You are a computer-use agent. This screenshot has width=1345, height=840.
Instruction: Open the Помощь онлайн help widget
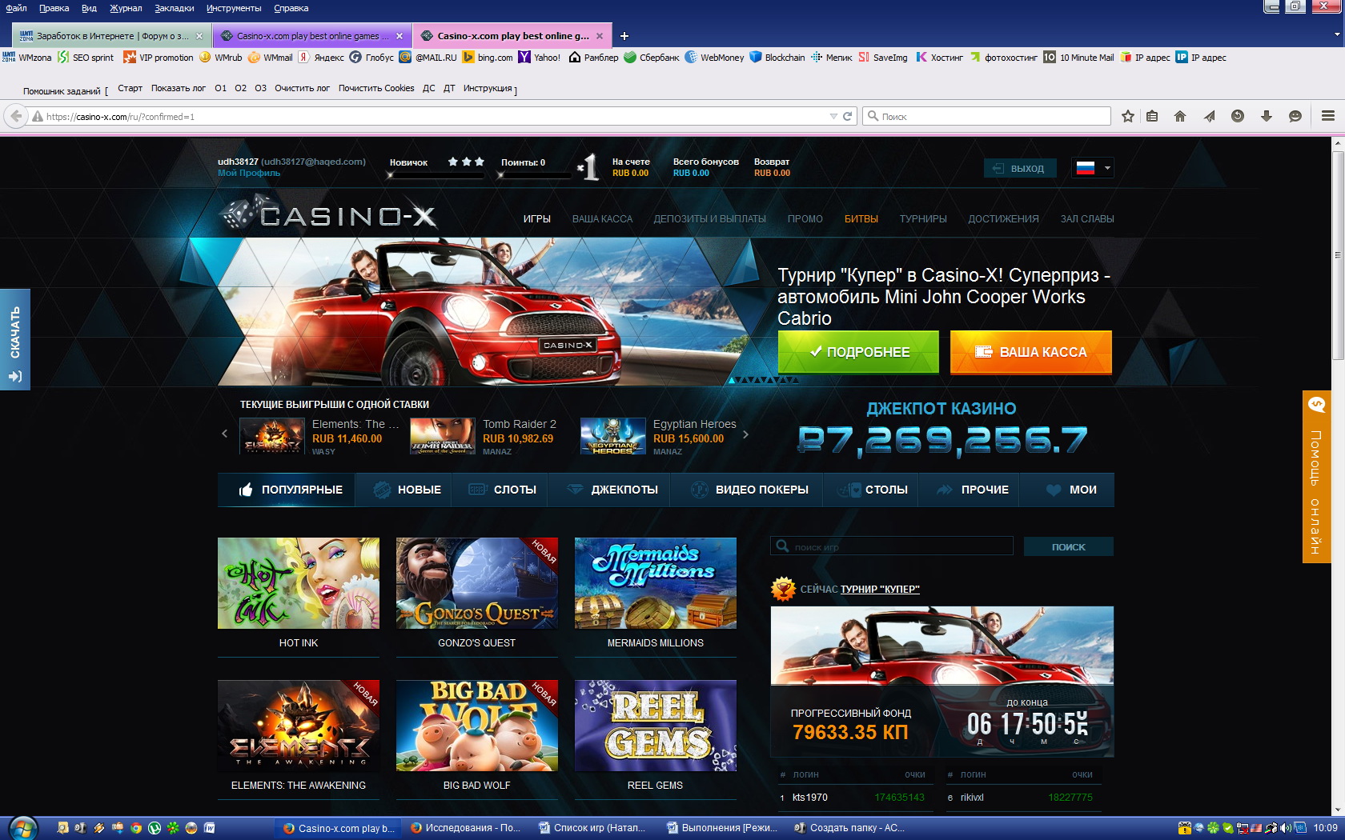tap(1317, 477)
